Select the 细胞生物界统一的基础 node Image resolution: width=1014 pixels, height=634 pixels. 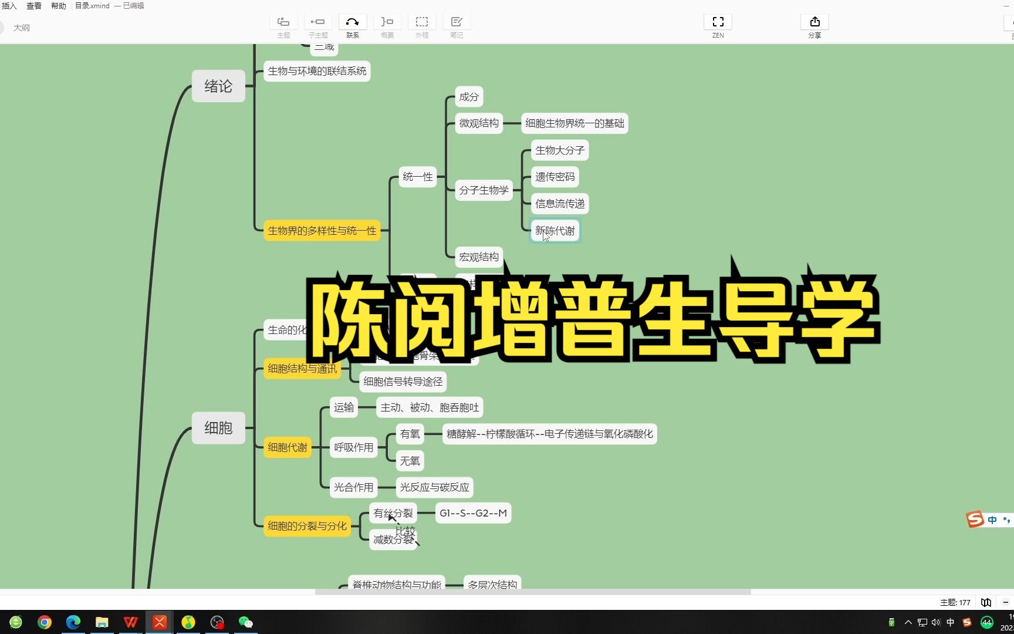tap(574, 123)
